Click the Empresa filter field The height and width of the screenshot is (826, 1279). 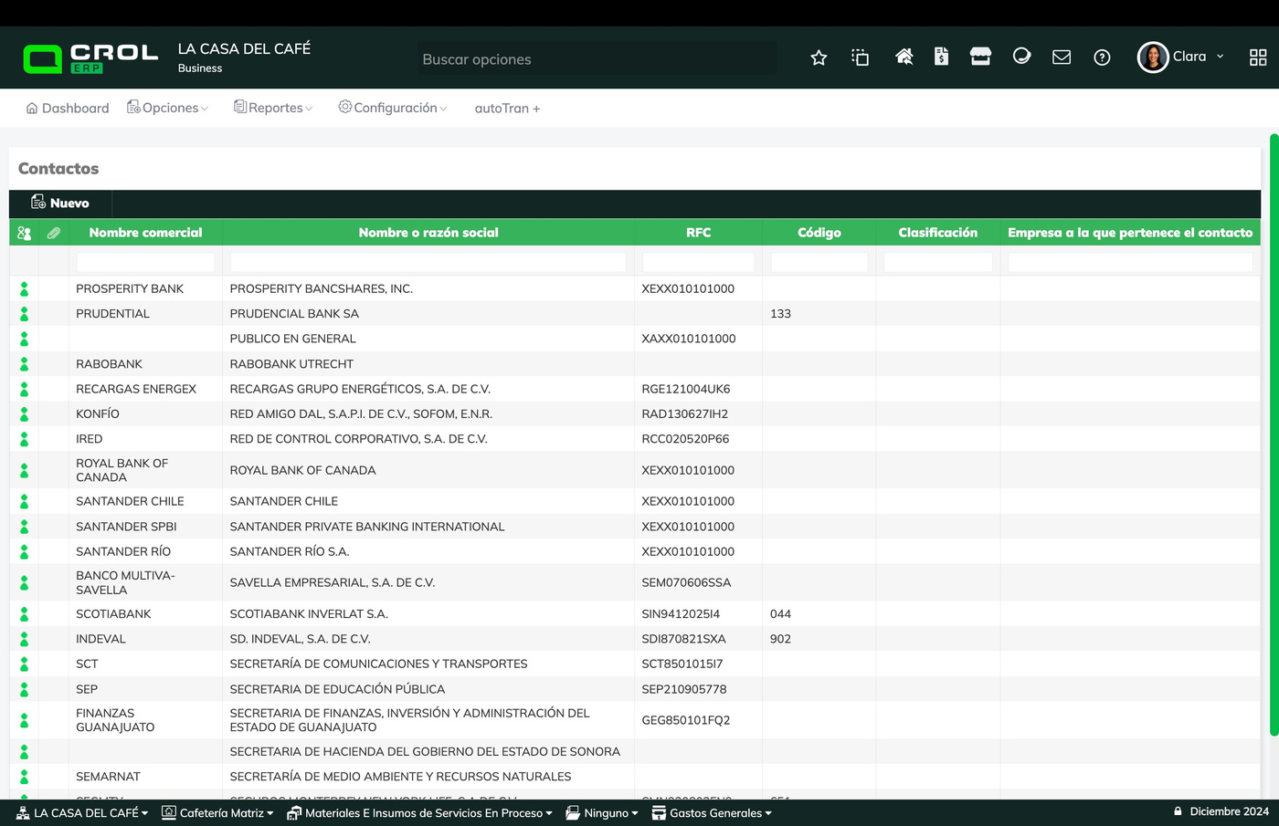tap(1130, 262)
